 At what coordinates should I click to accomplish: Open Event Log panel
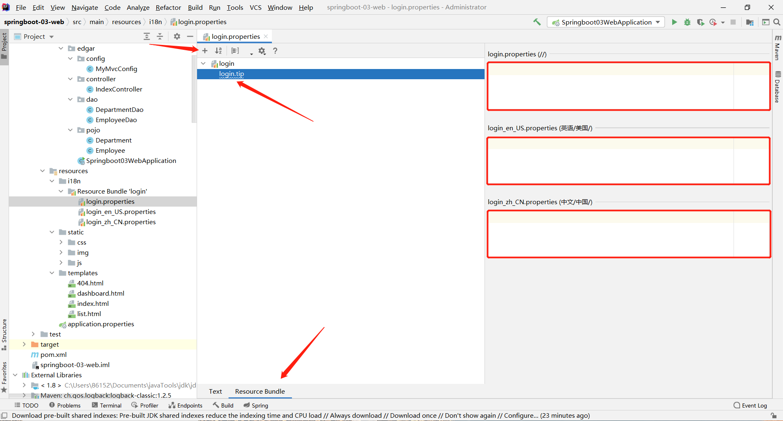[x=750, y=405]
